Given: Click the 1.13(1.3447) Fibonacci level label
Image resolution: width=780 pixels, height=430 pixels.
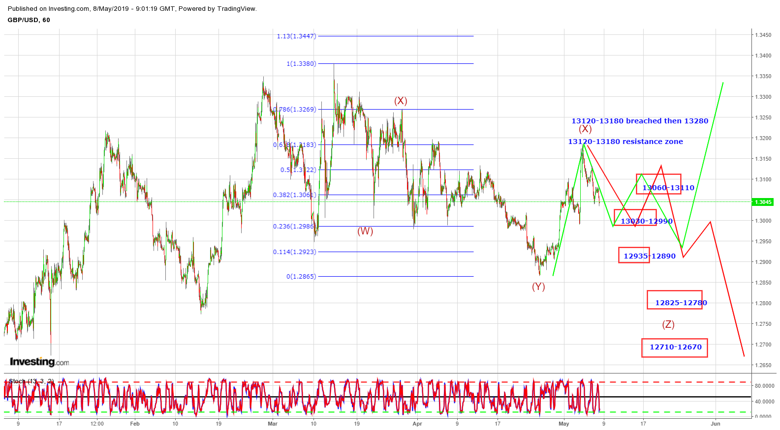Looking at the screenshot, I should point(296,36).
